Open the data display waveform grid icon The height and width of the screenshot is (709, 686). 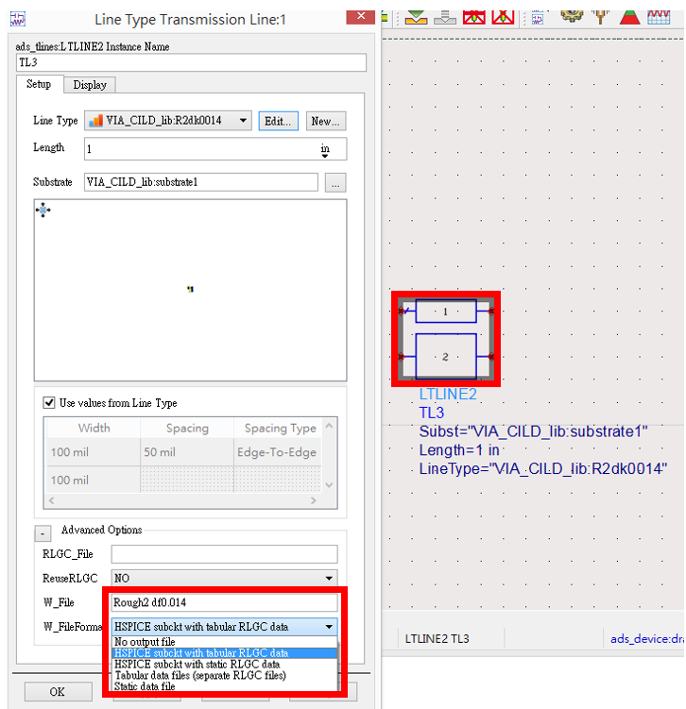tap(659, 17)
